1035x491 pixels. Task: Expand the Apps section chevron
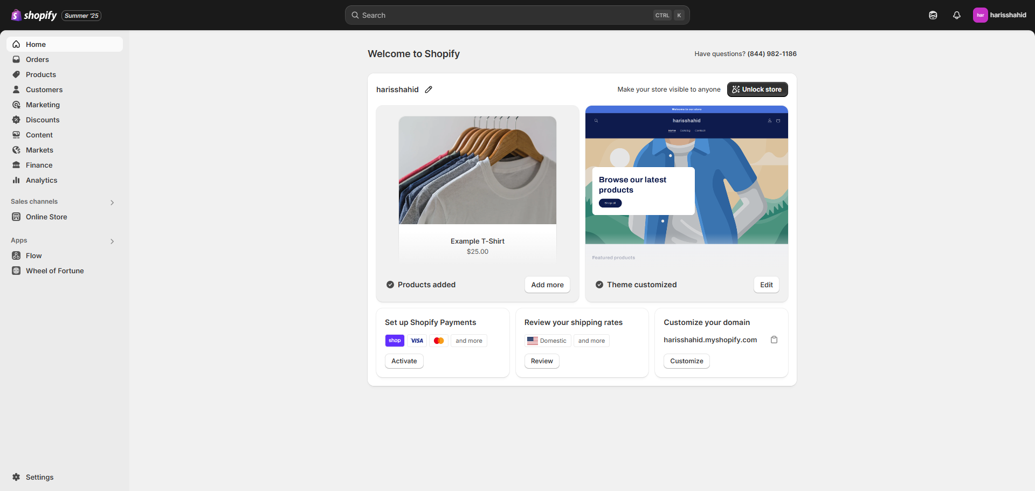pos(112,241)
